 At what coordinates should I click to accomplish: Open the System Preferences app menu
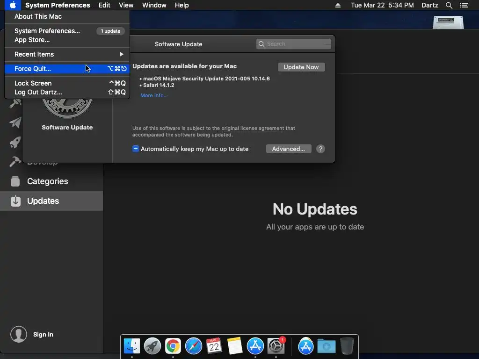(58, 5)
